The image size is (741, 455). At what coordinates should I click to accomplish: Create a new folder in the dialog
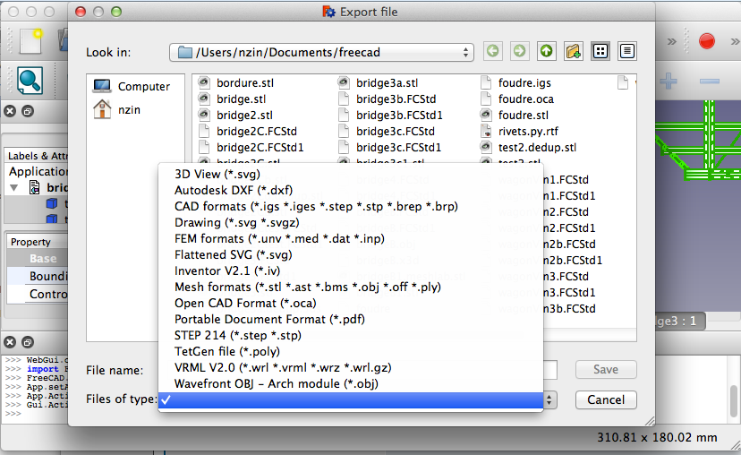click(x=574, y=51)
